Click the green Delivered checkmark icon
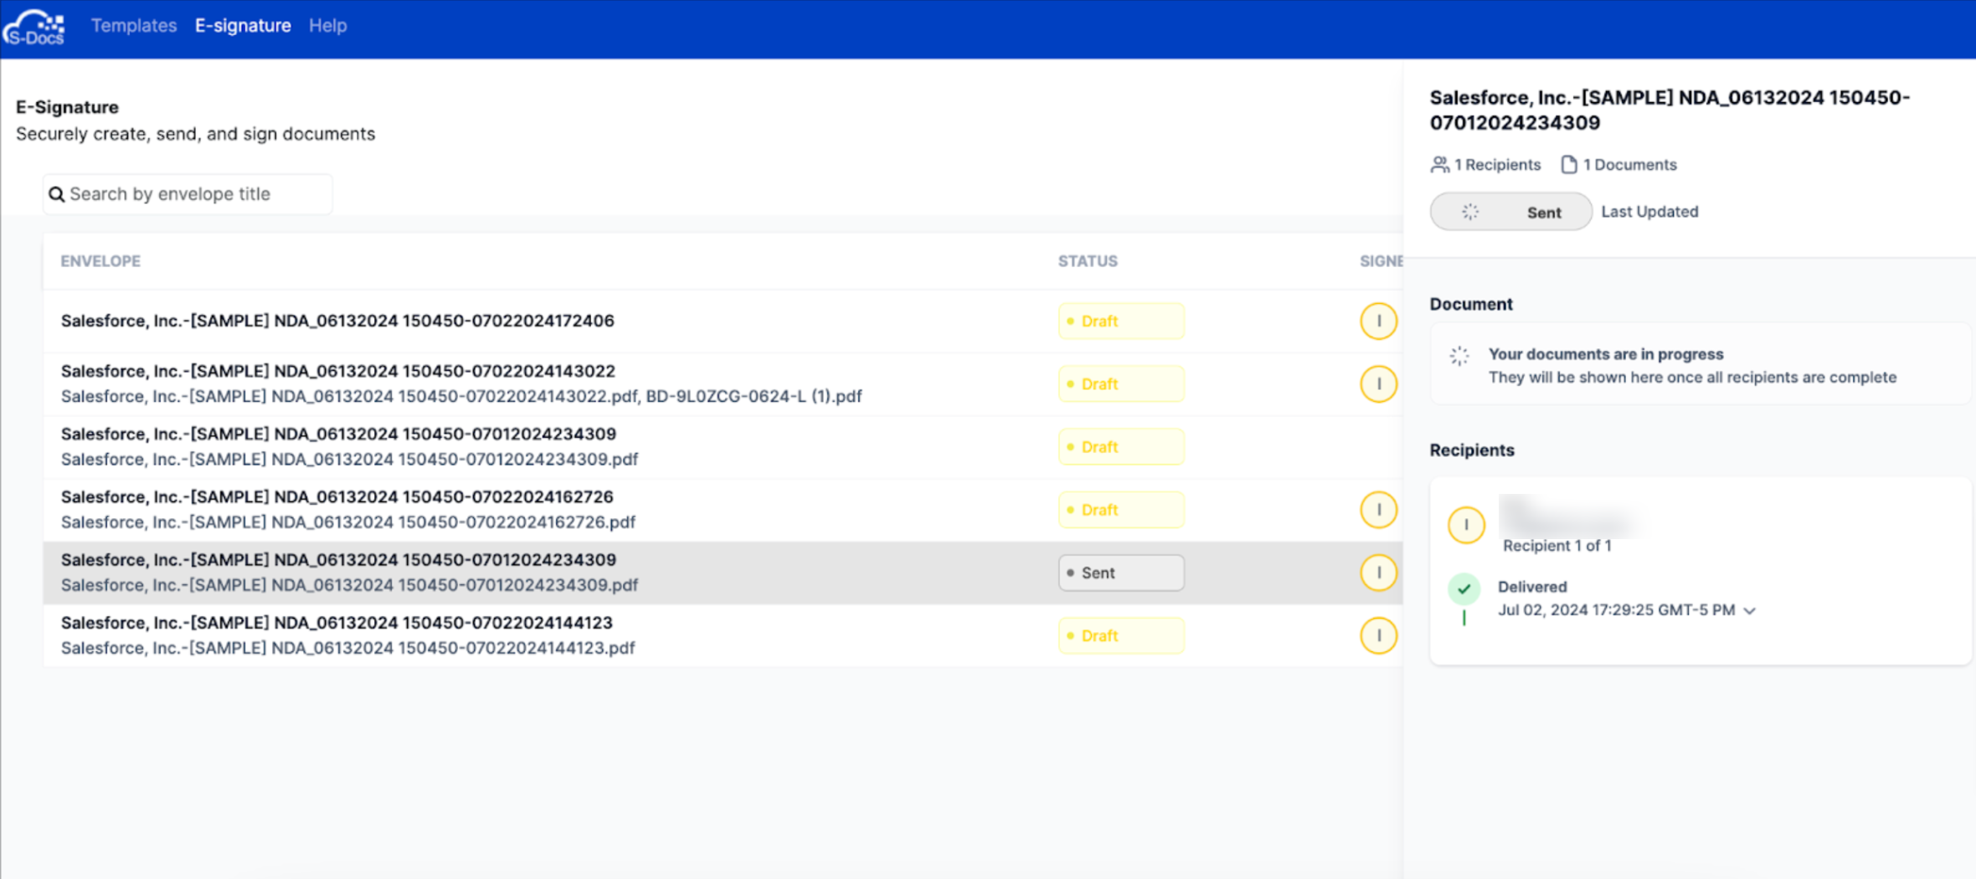Screen dimensions: 1976x879 1464,589
